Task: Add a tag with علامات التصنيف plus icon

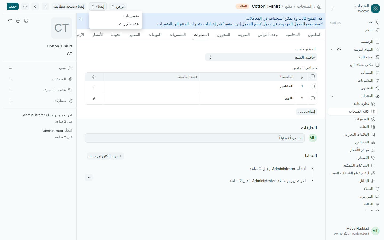Action: [x=10, y=90]
